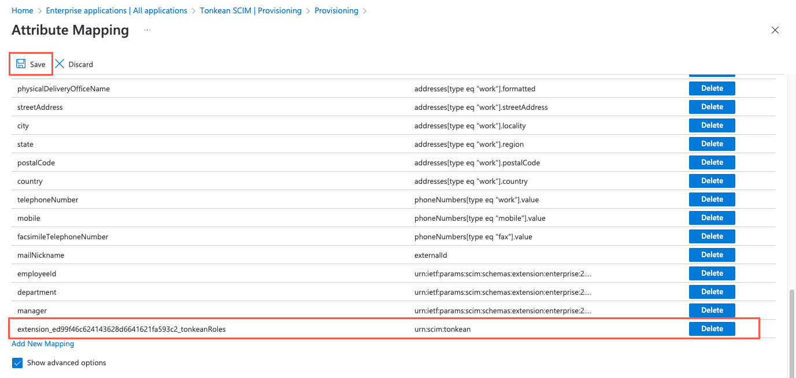
Task: Close the Attribute Mapping blade
Action: coord(775,29)
